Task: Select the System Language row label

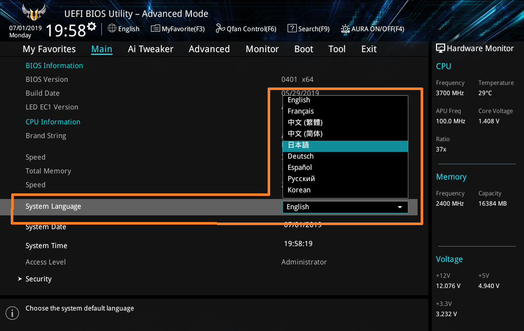Action: pyautogui.click(x=53, y=206)
